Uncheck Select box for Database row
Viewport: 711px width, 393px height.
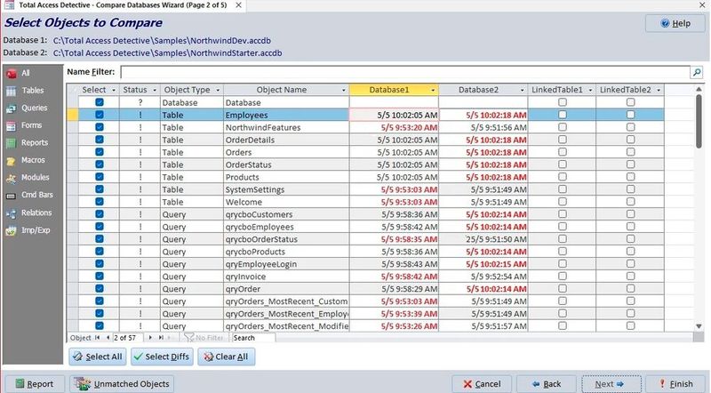click(x=100, y=102)
